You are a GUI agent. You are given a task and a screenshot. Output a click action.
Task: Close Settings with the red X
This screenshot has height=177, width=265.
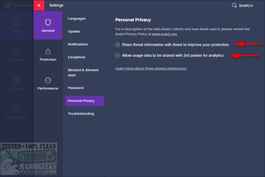click(39, 5)
